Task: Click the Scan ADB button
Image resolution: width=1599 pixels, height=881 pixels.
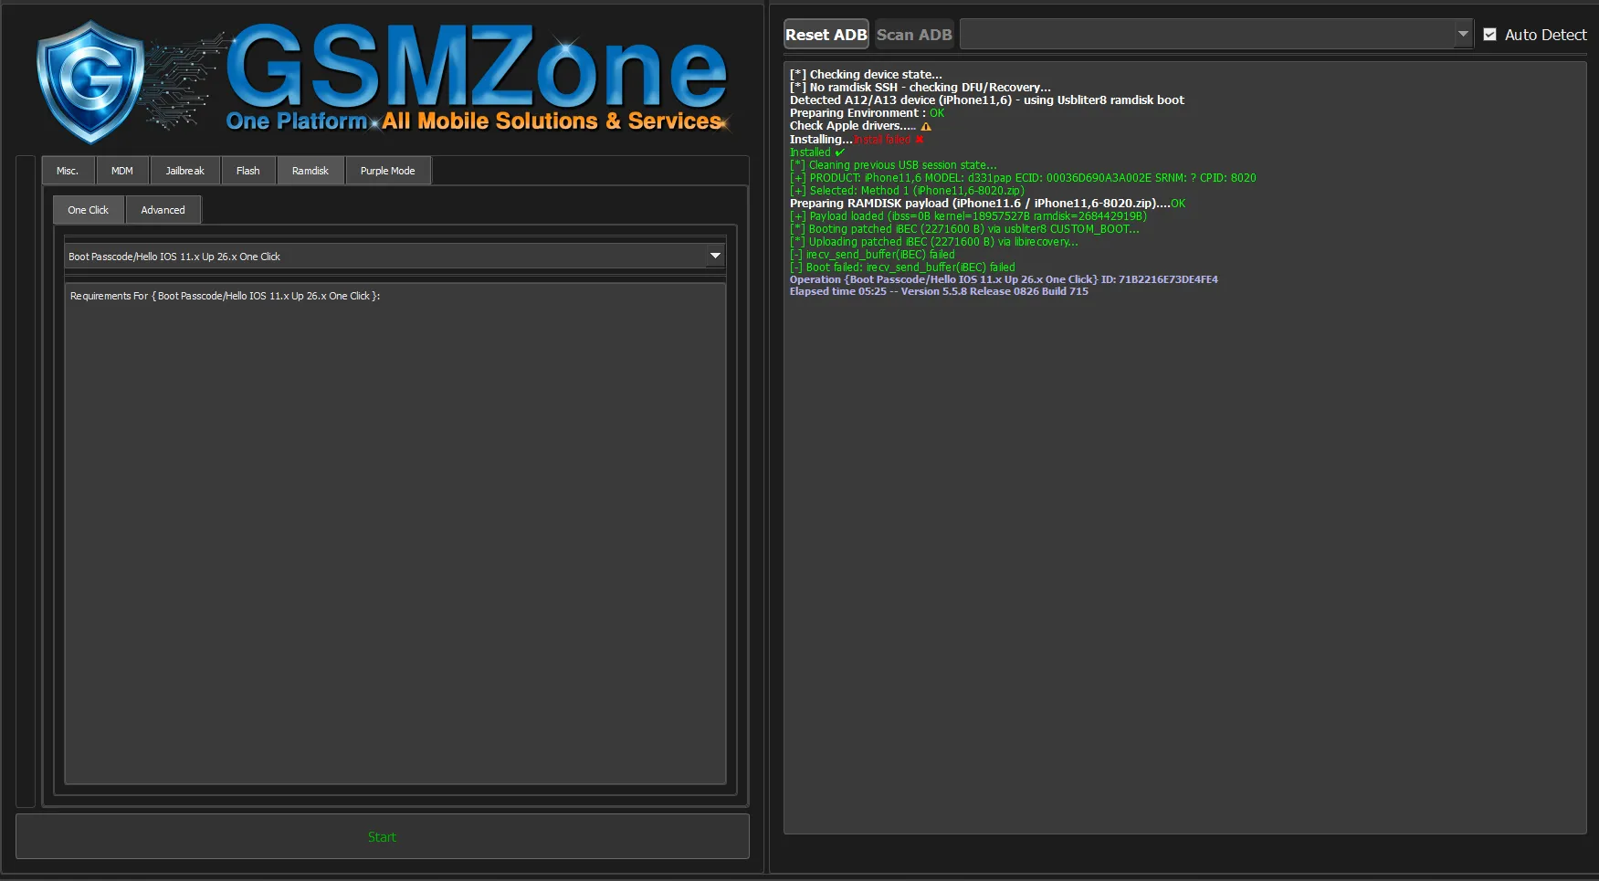Action: [914, 35]
